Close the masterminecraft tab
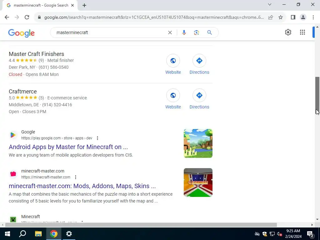The image size is (320, 240). (x=72, y=6)
